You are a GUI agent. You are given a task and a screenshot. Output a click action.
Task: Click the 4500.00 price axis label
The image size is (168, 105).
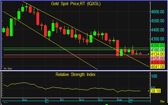coord(158,21)
